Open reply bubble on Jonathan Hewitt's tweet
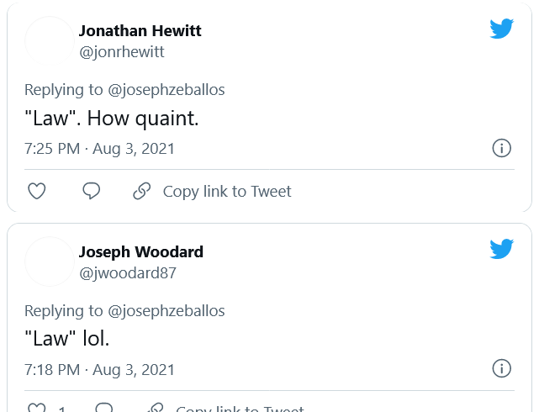The width and height of the screenshot is (539, 412). tap(92, 191)
